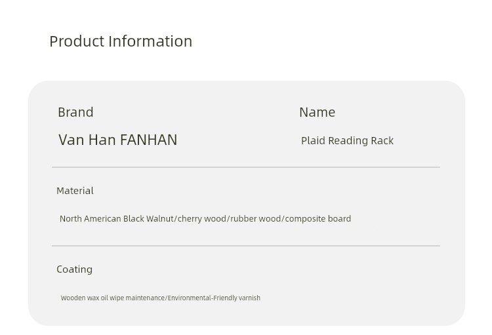Select the Van Han FANHAN brand text
492x335 pixels.
[117, 140]
